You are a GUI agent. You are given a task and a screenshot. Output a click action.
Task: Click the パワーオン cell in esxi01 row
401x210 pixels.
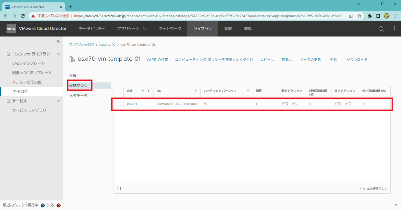coord(290,104)
